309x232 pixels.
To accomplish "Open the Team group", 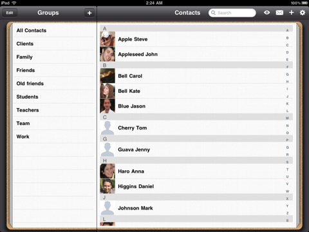I will tap(53, 123).
